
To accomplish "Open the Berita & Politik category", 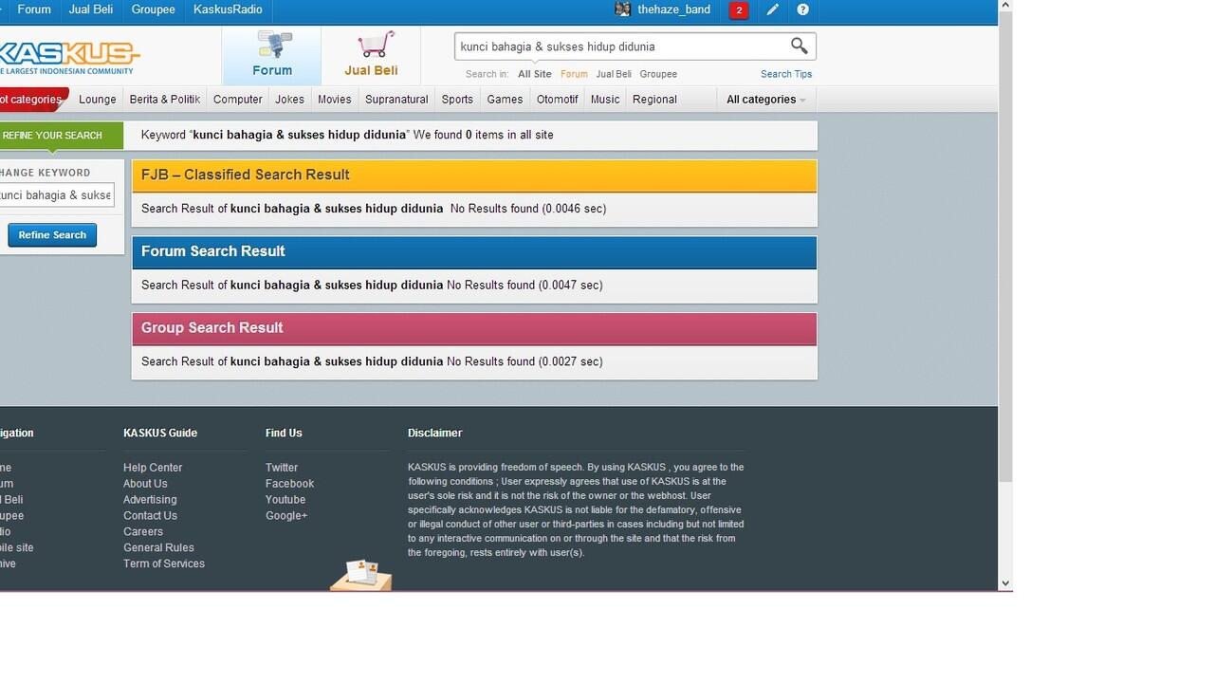I will point(165,100).
